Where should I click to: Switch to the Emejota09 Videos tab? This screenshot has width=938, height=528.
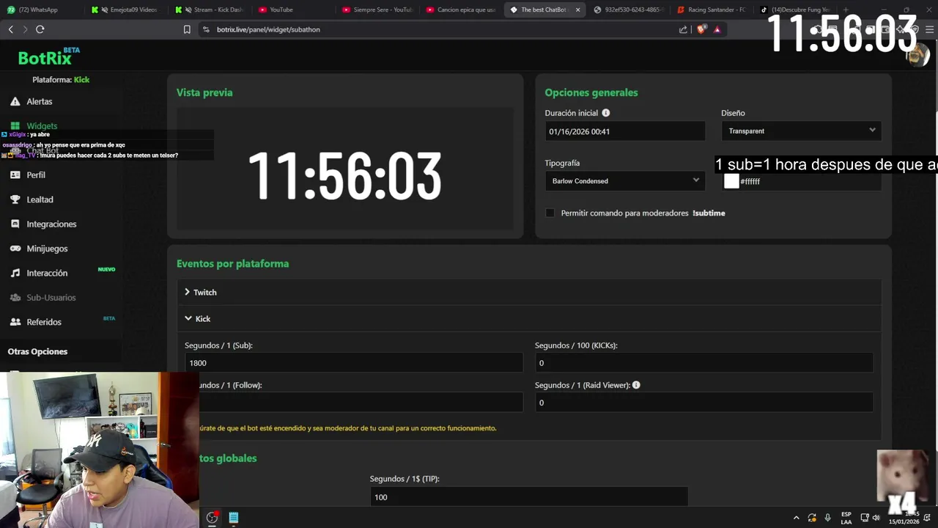coord(127,10)
